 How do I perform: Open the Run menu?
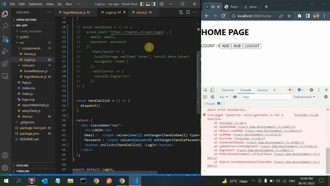pyautogui.click(x=69, y=4)
